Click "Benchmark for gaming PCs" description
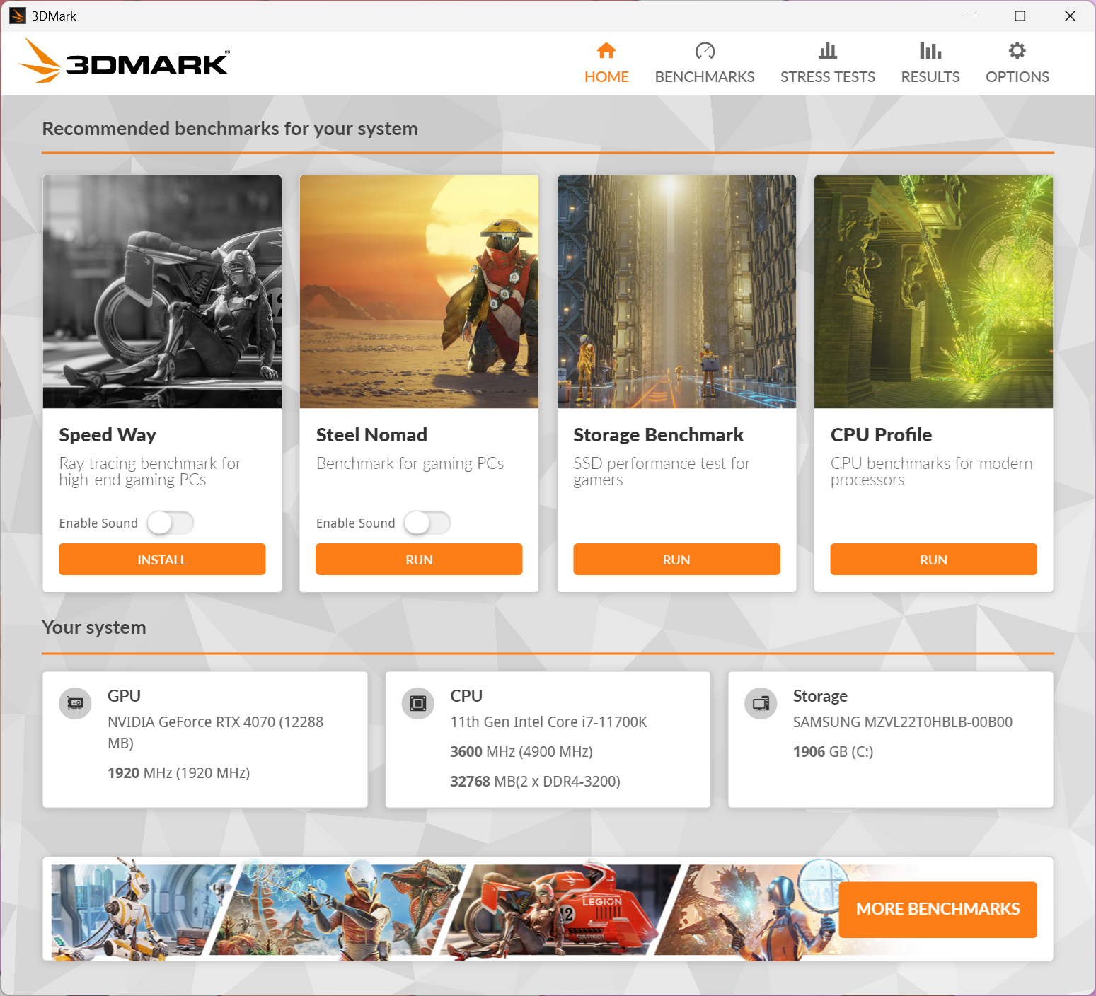The image size is (1096, 996). (x=410, y=463)
